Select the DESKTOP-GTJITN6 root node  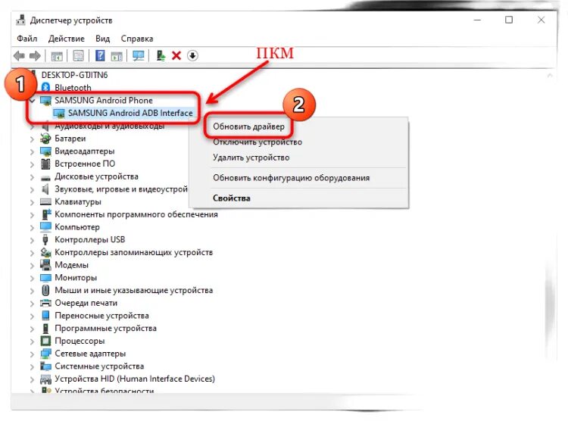74,75
